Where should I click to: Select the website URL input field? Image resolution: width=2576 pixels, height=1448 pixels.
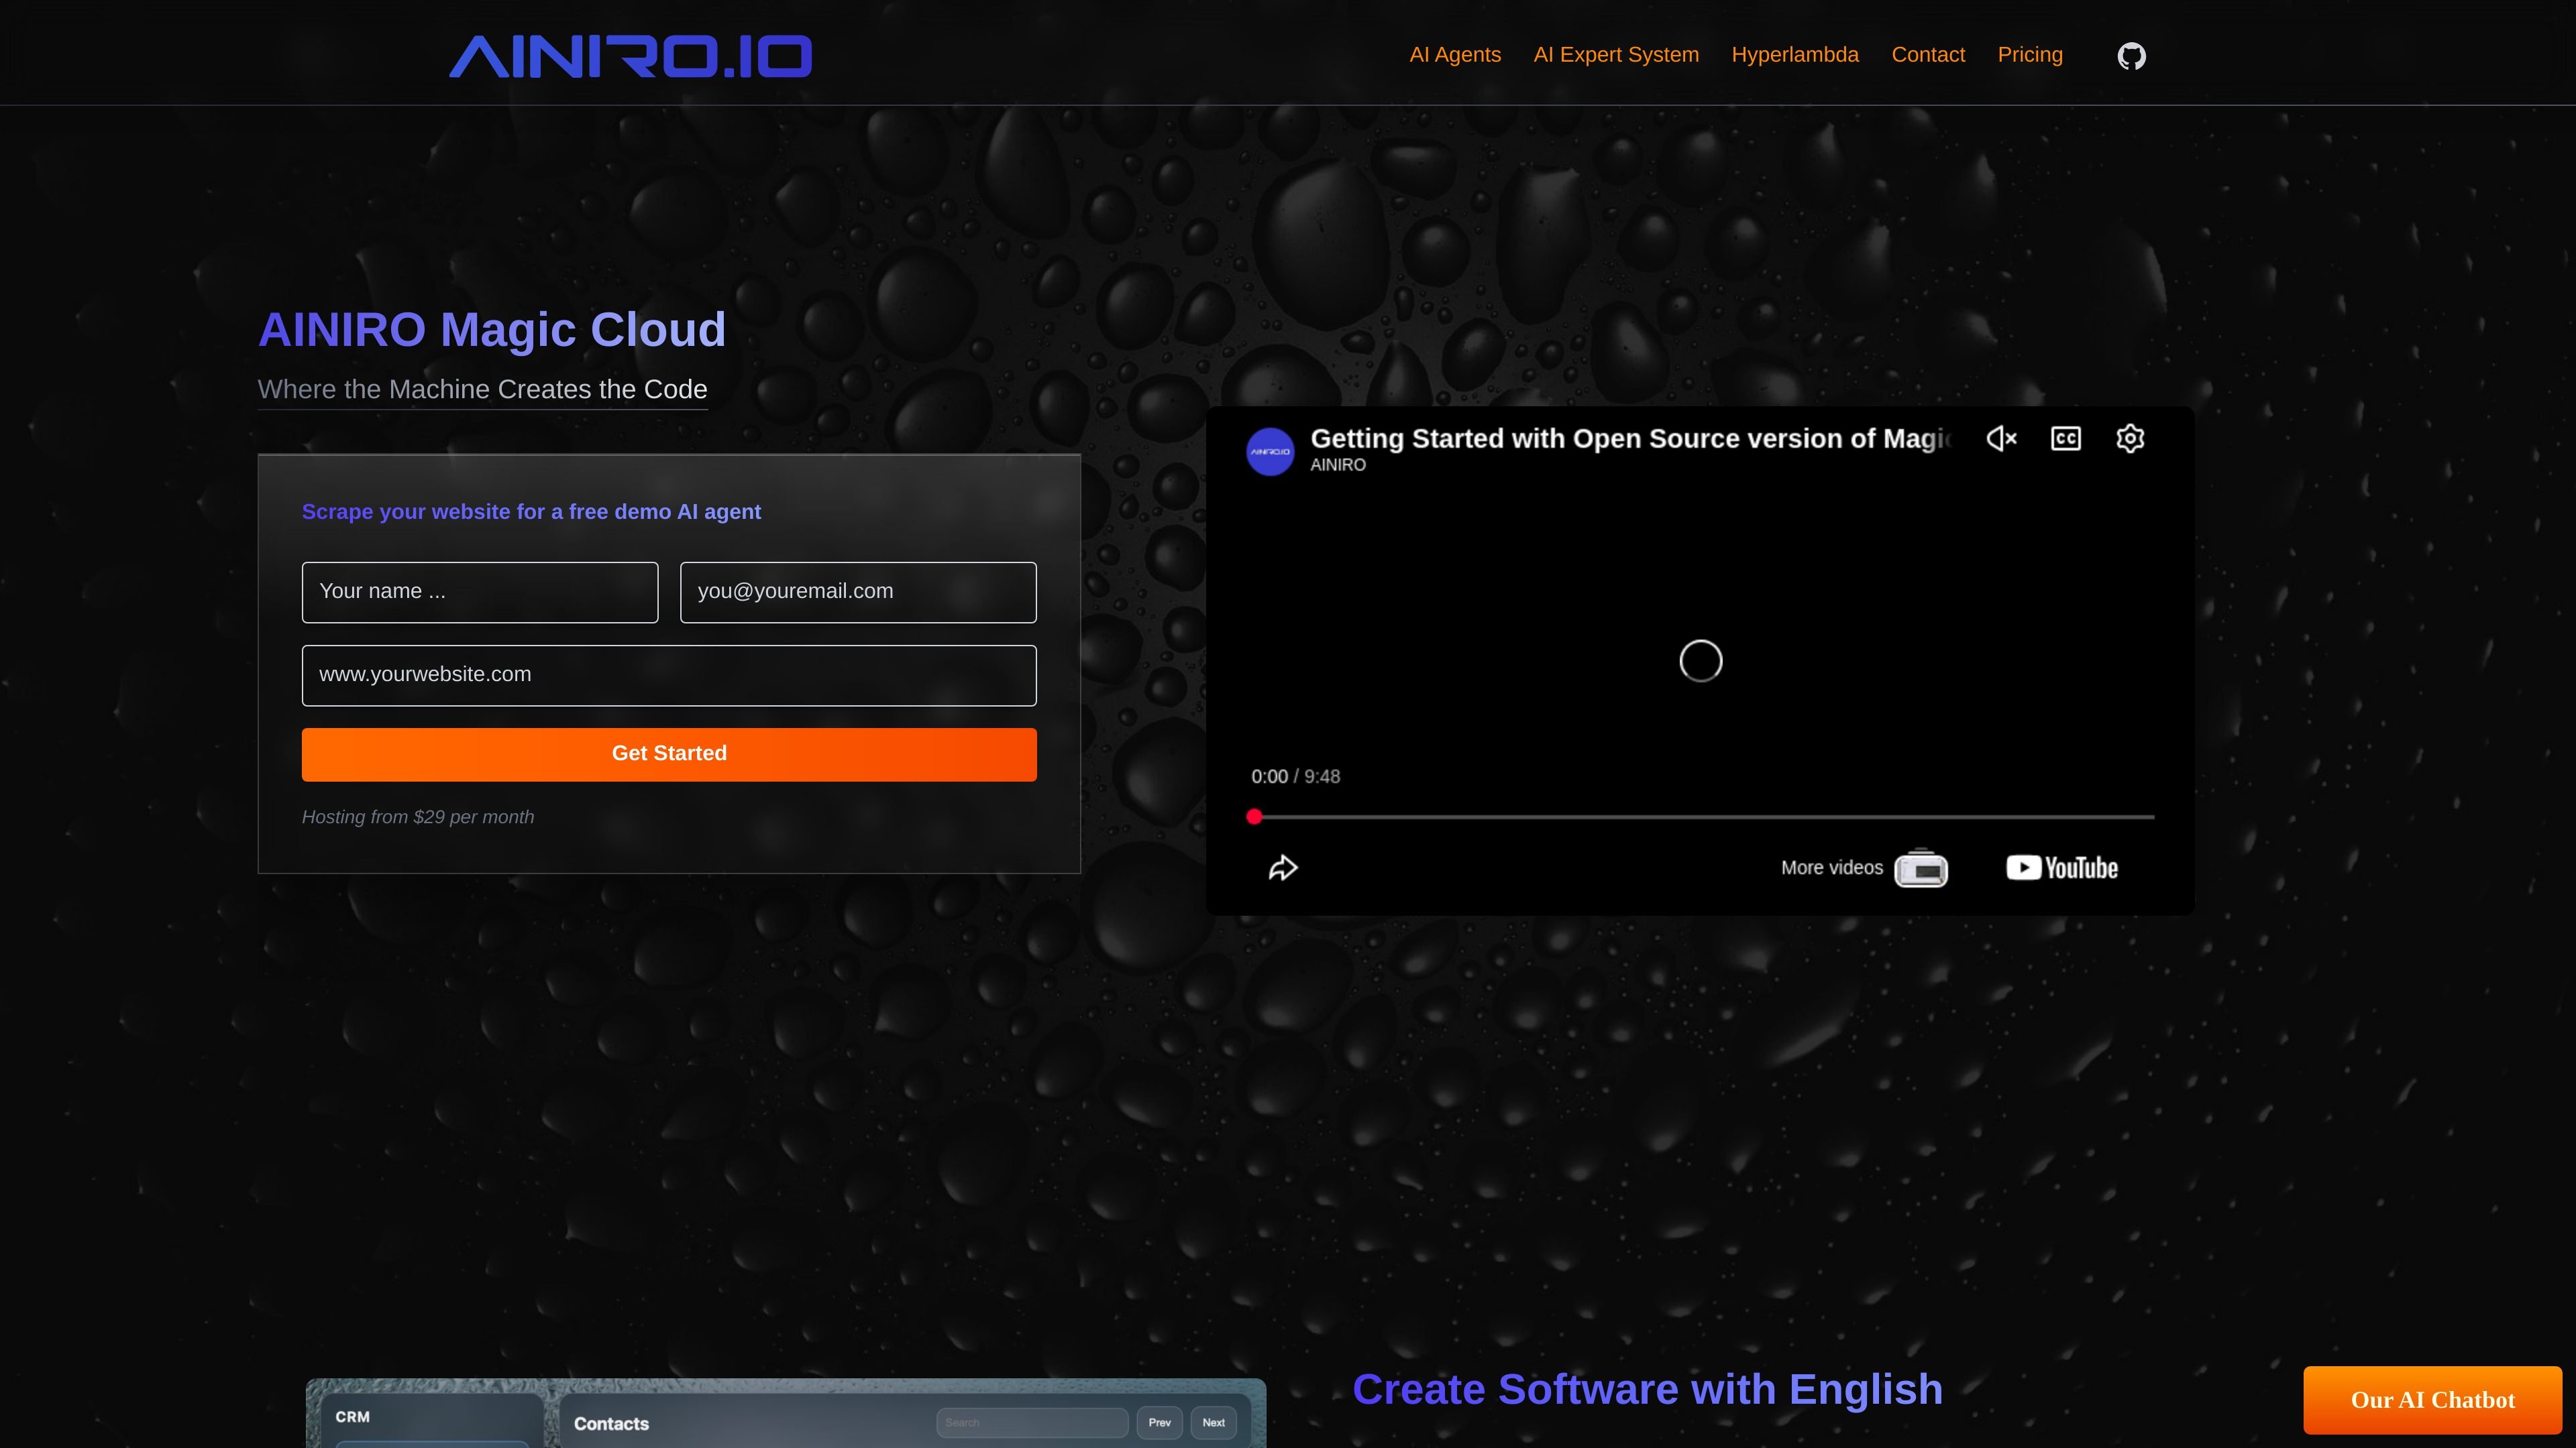(669, 674)
